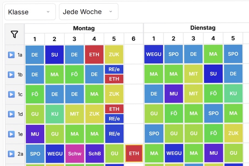The height and width of the screenshot is (166, 249).
Task: Expand class 1b row arrow
Action: [11, 74]
